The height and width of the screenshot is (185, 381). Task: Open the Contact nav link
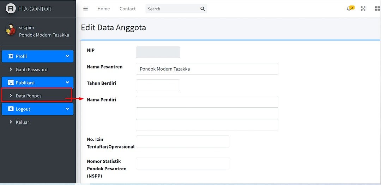pos(127,9)
